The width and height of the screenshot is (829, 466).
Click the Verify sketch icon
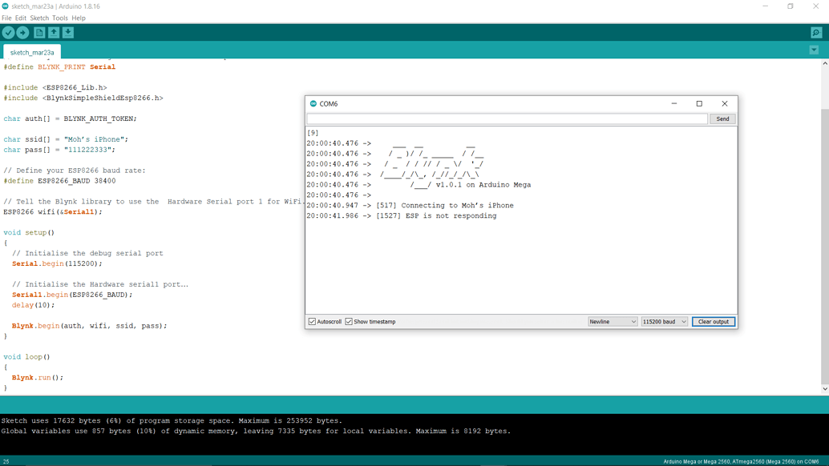[9, 32]
